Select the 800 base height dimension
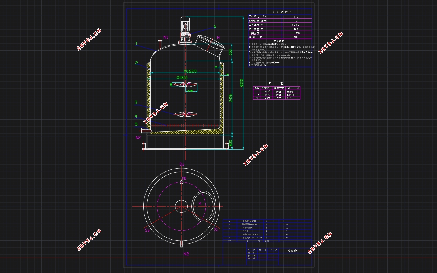 point(230,143)
